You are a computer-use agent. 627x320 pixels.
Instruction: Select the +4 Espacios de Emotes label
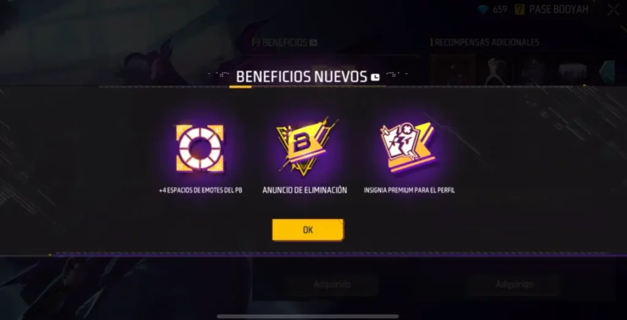(200, 190)
